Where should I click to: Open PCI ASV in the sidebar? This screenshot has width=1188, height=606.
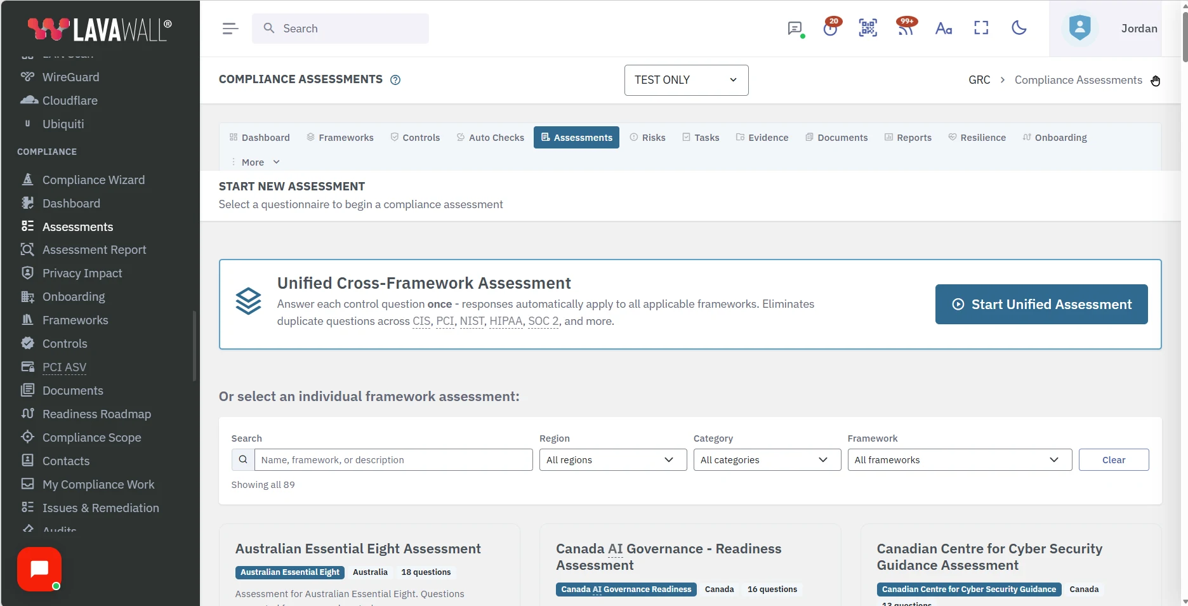coord(64,367)
